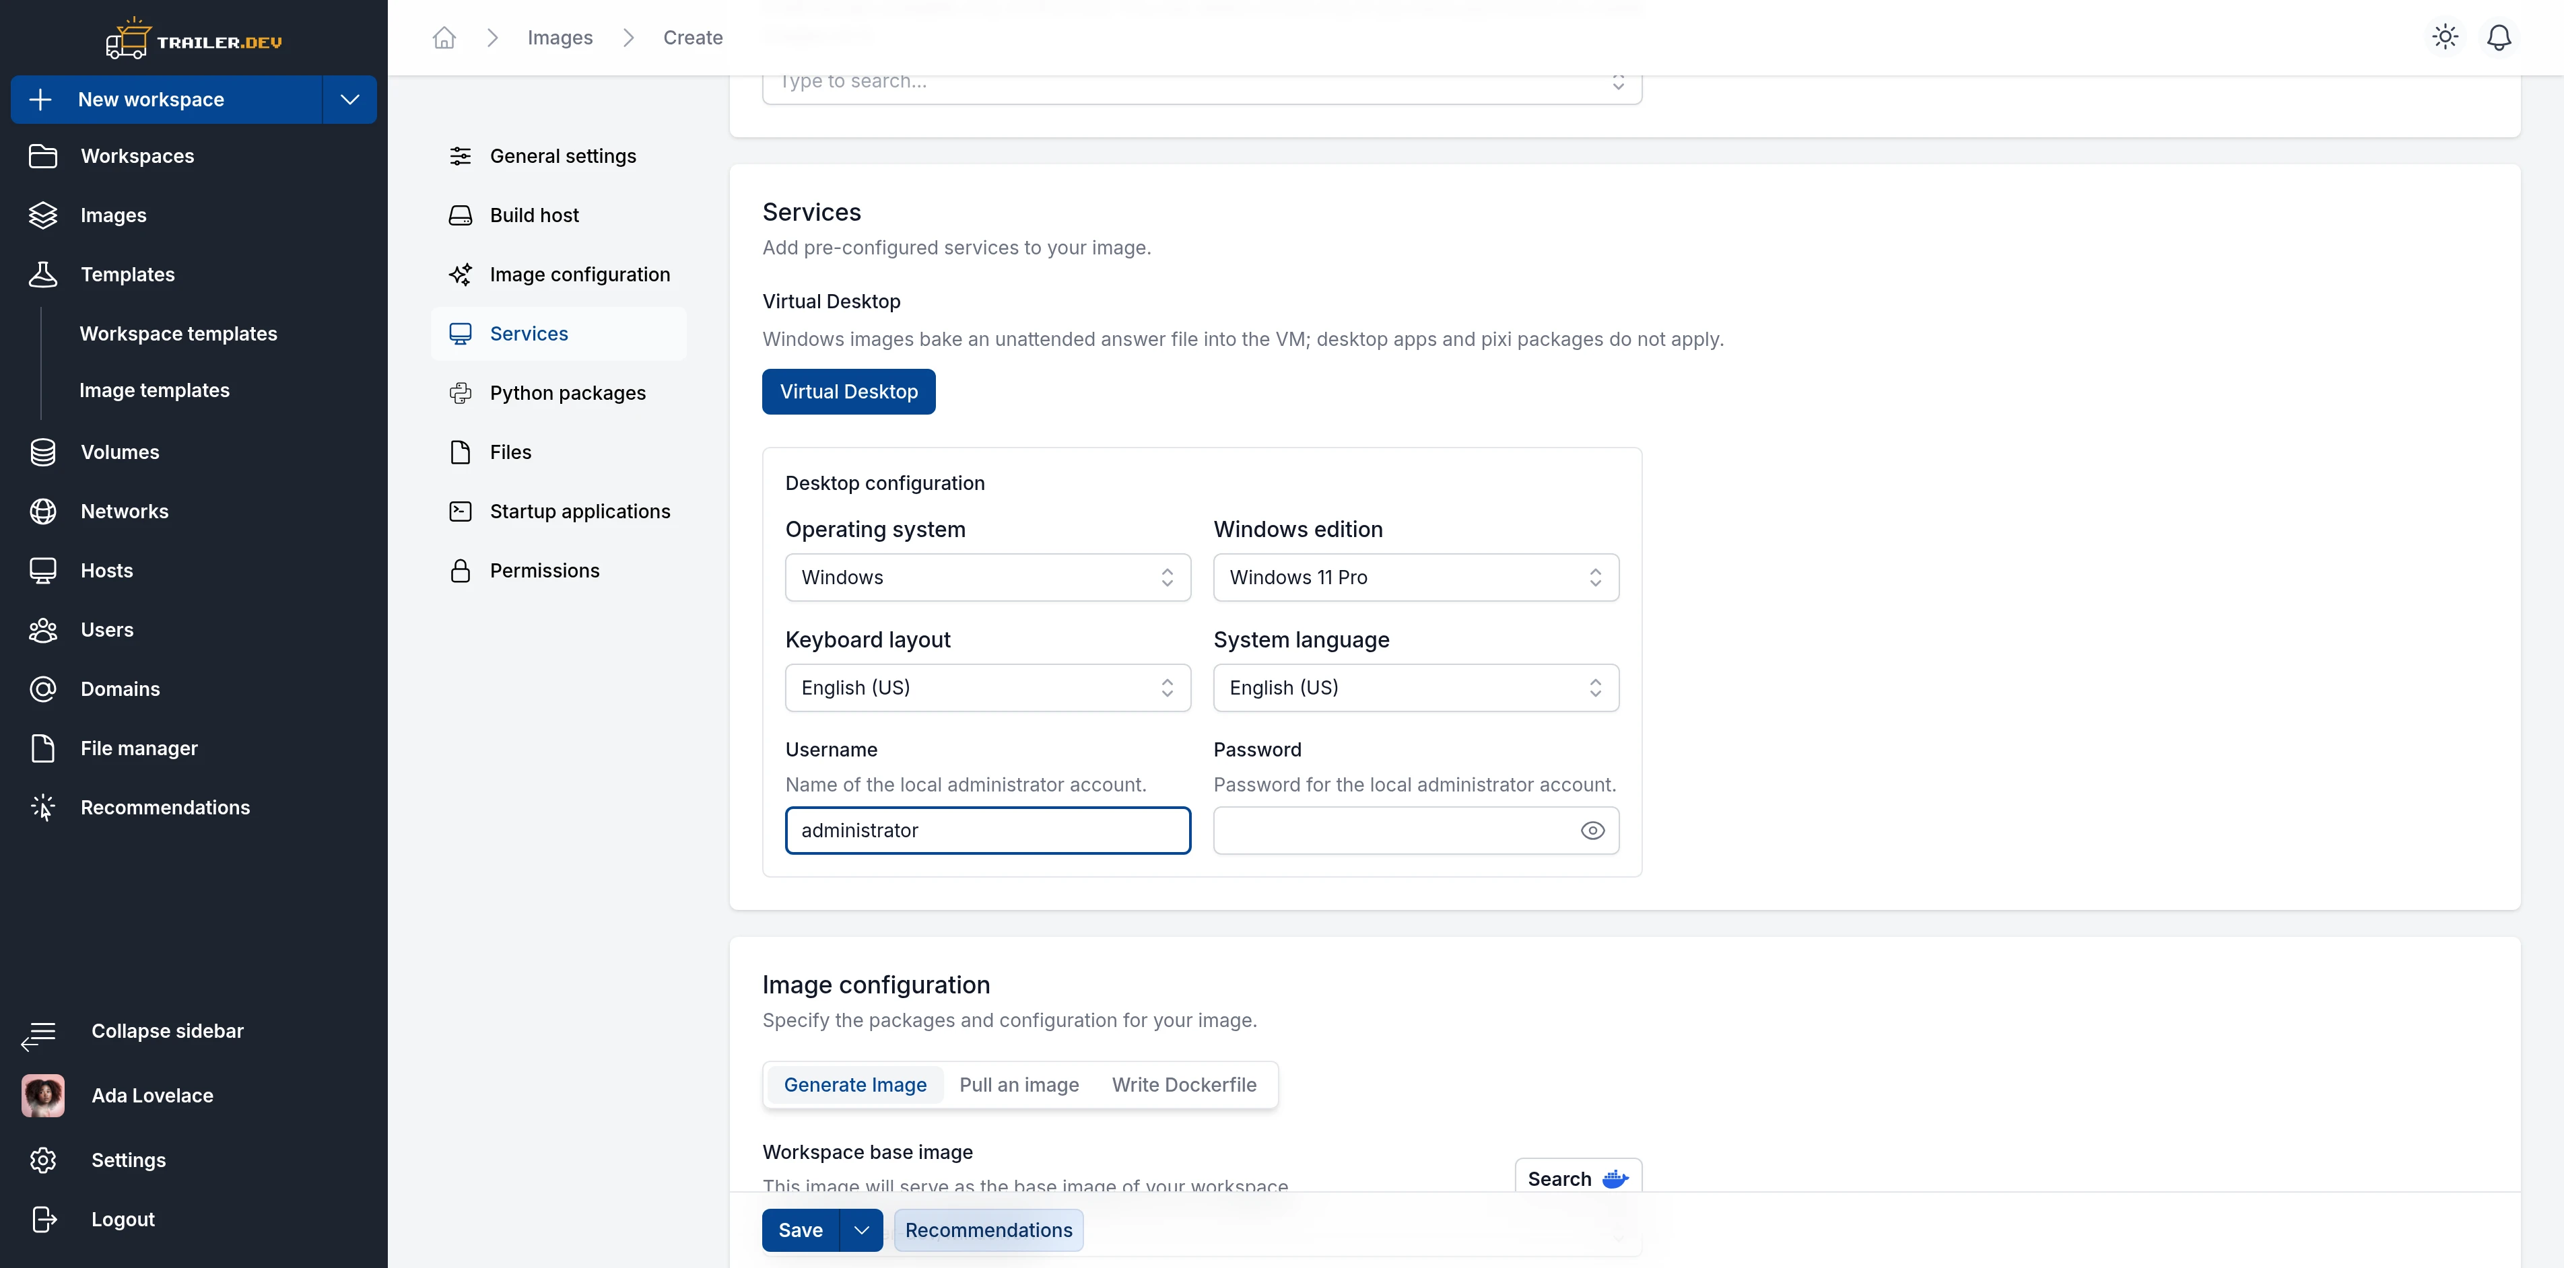Click the Logout exit icon
This screenshot has width=2564, height=1268.
click(x=43, y=1220)
